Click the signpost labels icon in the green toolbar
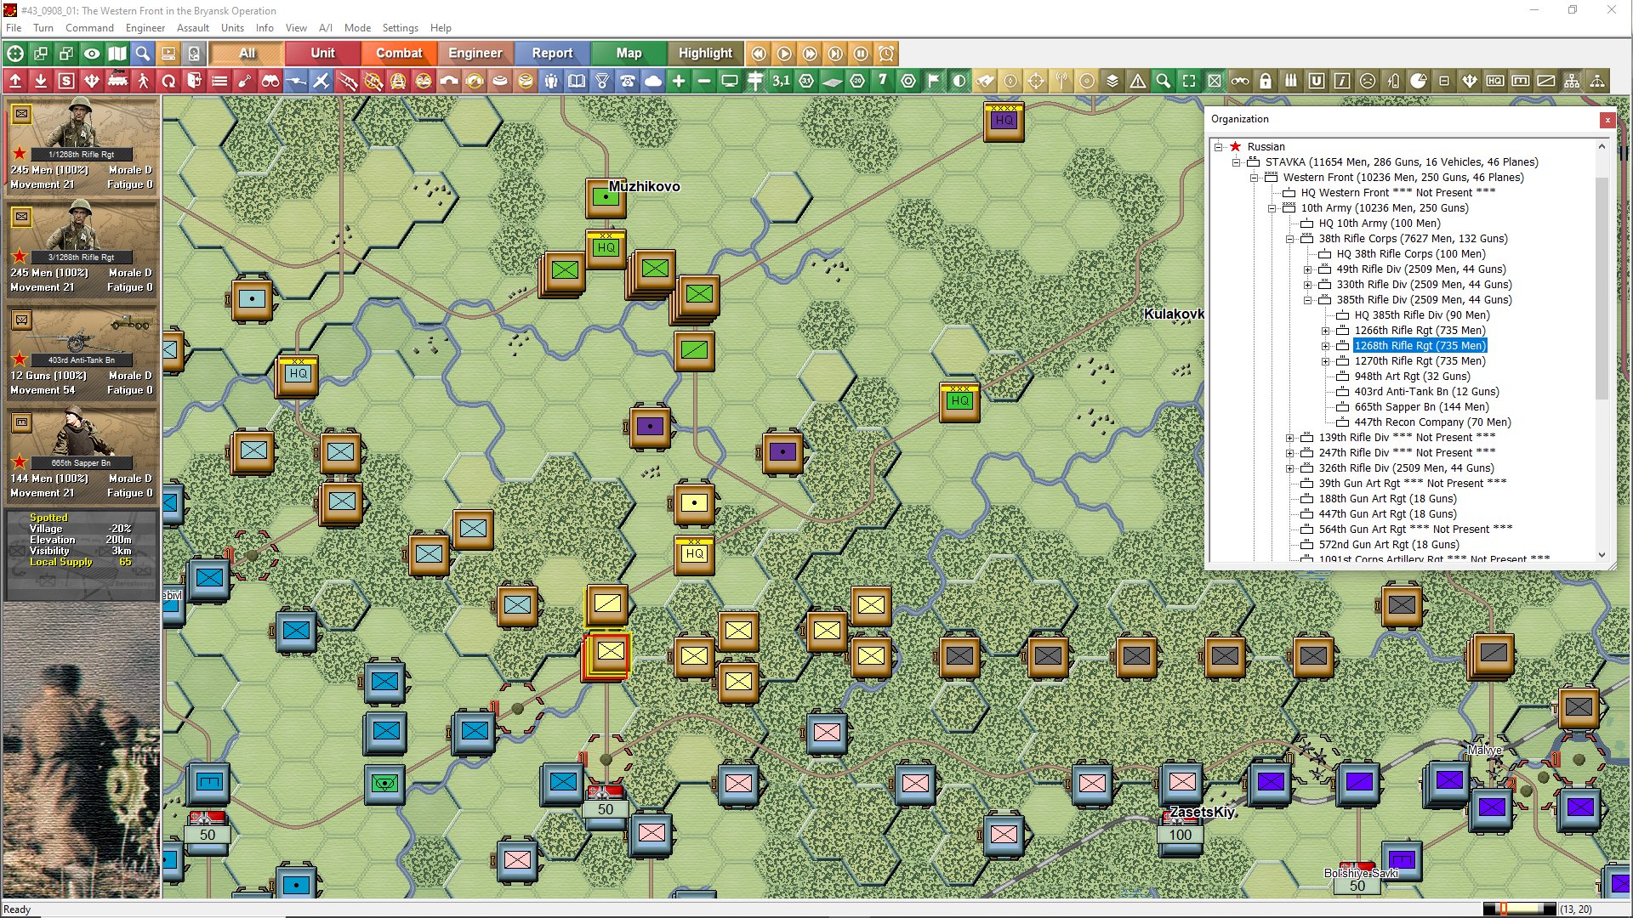 coord(755,81)
